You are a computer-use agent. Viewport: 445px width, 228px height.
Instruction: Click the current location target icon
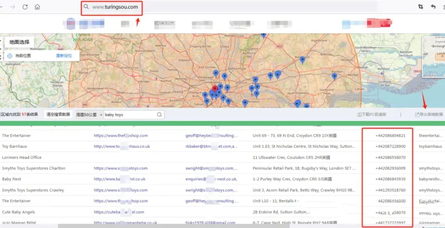pos(9,56)
